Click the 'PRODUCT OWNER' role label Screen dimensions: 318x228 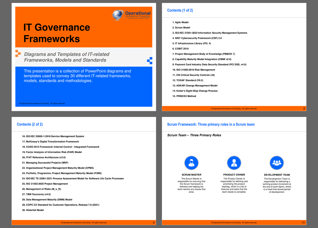coord(234,175)
